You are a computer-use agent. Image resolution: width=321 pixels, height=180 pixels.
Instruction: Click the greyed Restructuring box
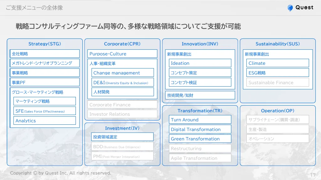(200, 148)
